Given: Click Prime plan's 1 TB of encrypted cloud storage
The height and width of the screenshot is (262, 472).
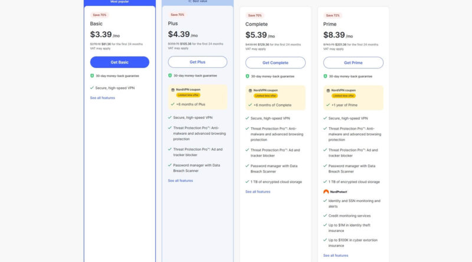Looking at the screenshot, I should 354,182.
